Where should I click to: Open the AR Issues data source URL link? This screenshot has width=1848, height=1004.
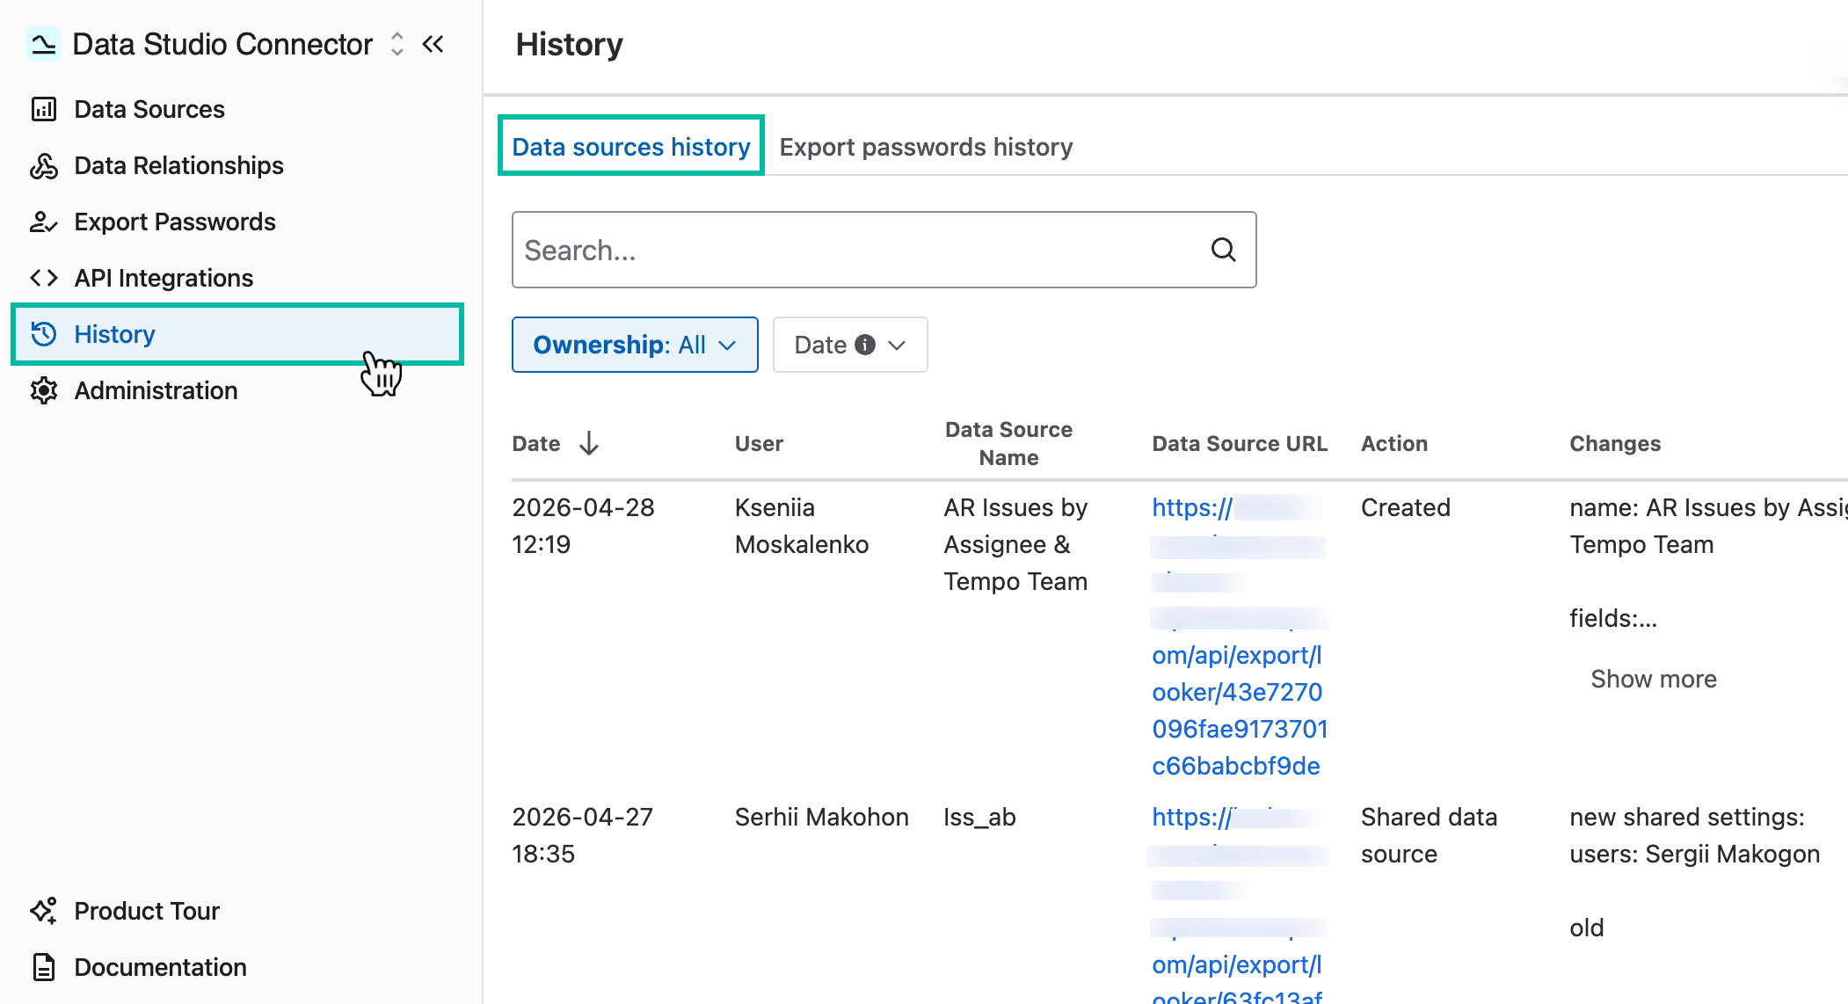click(1239, 637)
